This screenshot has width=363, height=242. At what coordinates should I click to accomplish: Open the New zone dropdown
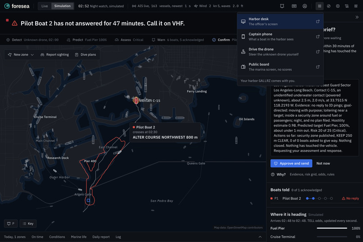(21, 55)
